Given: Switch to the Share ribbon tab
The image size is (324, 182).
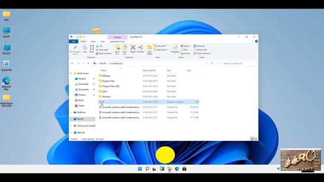Looking at the screenshot, I should tap(93, 41).
